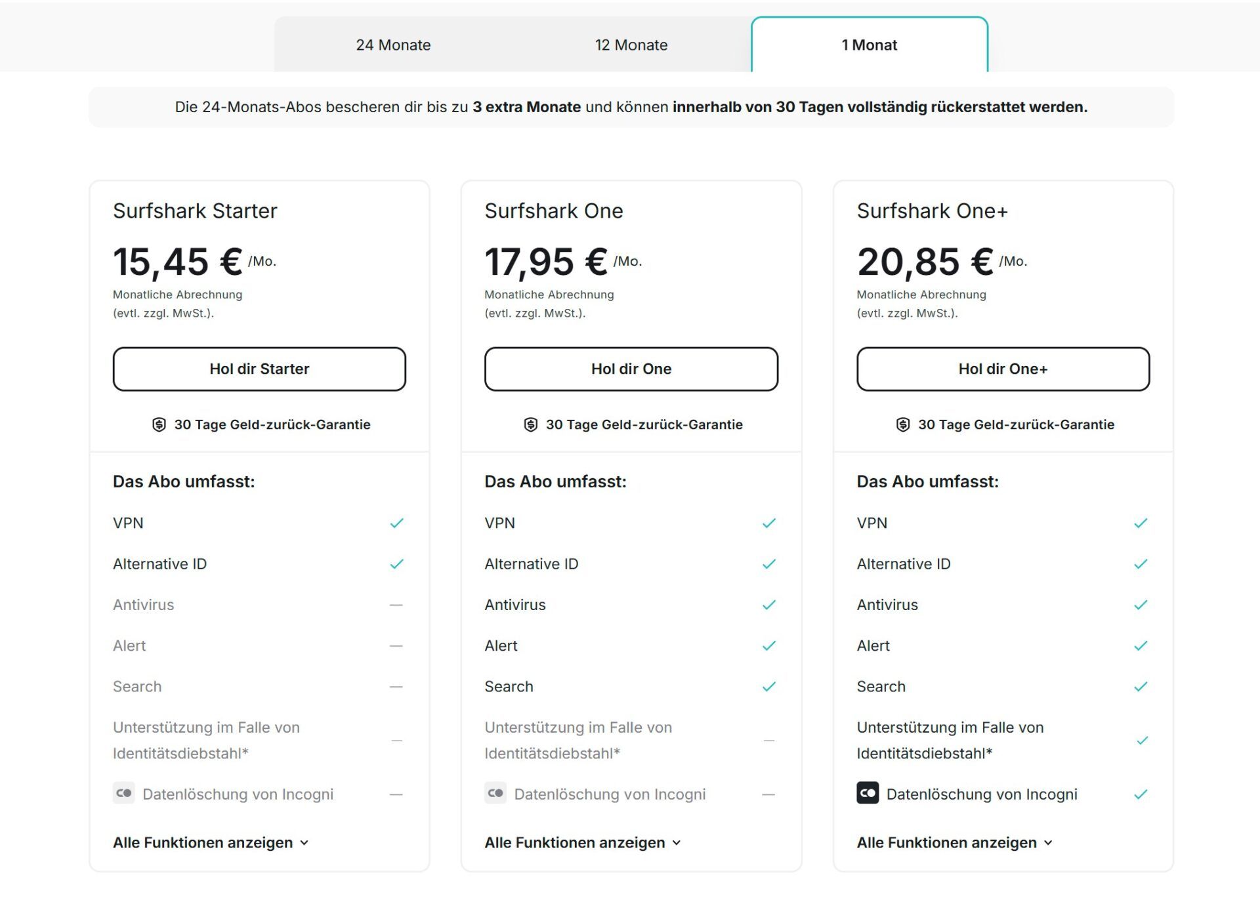Click the guarantee shield icon under Surfshark One
This screenshot has width=1260, height=919.
[x=531, y=424]
